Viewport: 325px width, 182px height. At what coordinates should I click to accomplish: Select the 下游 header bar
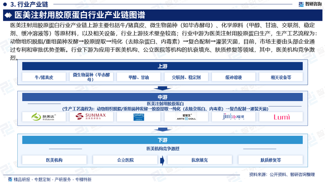pos(162,140)
